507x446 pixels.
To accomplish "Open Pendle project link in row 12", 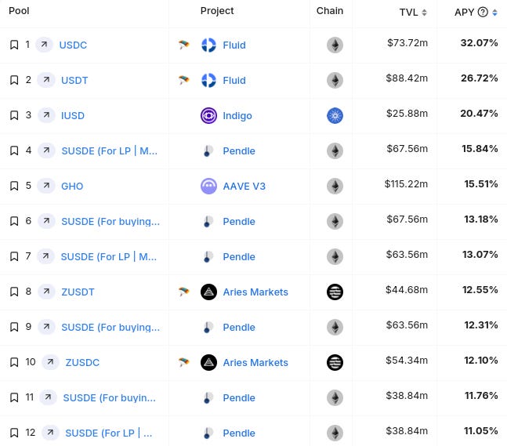I will [x=239, y=433].
